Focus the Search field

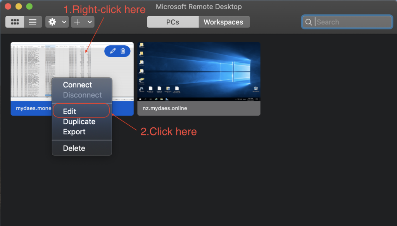point(347,22)
